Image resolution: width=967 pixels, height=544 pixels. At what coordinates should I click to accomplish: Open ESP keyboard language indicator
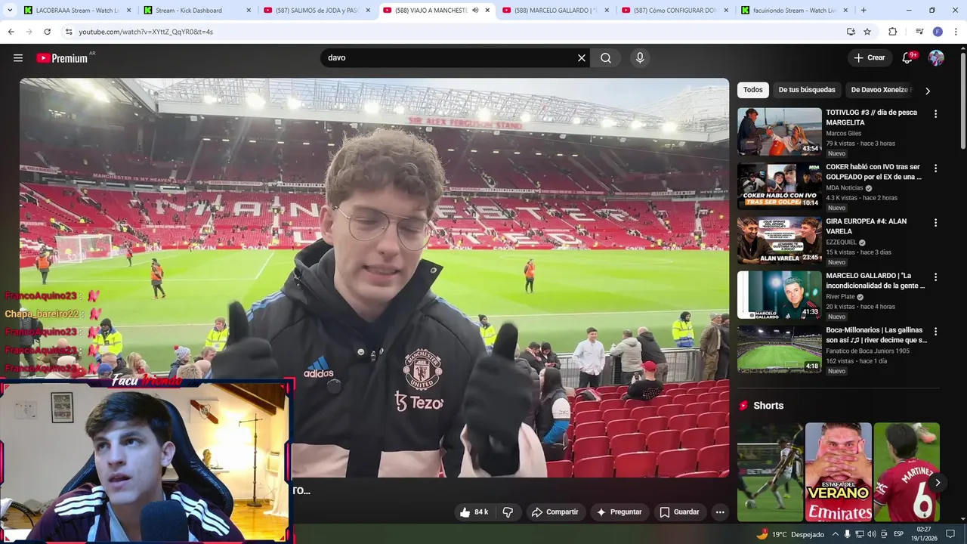click(898, 534)
